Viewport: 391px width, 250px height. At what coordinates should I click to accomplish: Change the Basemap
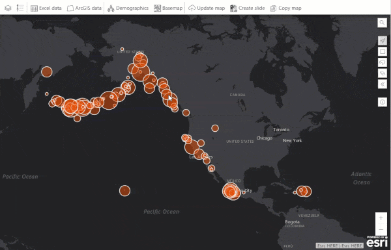pos(168,8)
